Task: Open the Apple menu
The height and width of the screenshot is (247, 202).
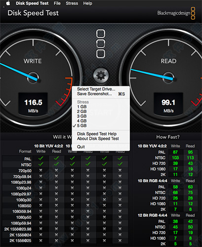Action: point(8,3)
